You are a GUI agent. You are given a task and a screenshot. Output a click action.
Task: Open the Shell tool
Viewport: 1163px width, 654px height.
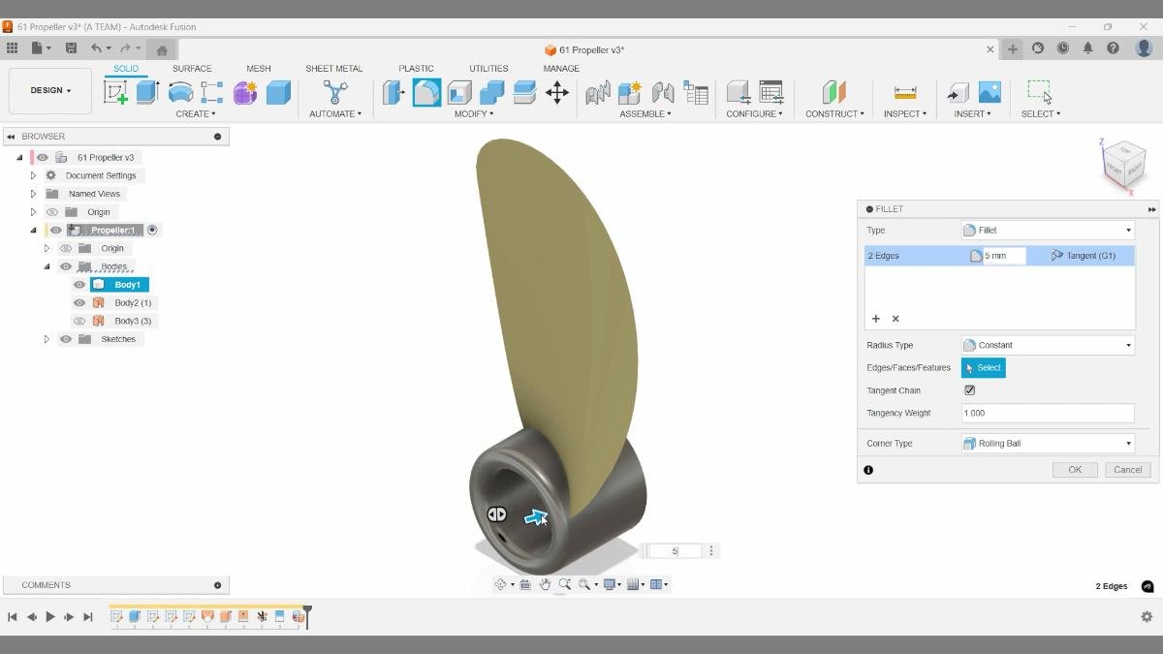pos(457,90)
